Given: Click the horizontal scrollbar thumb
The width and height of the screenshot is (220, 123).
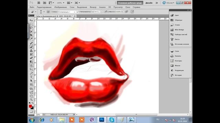Looking at the screenshot, I should pos(136,114).
